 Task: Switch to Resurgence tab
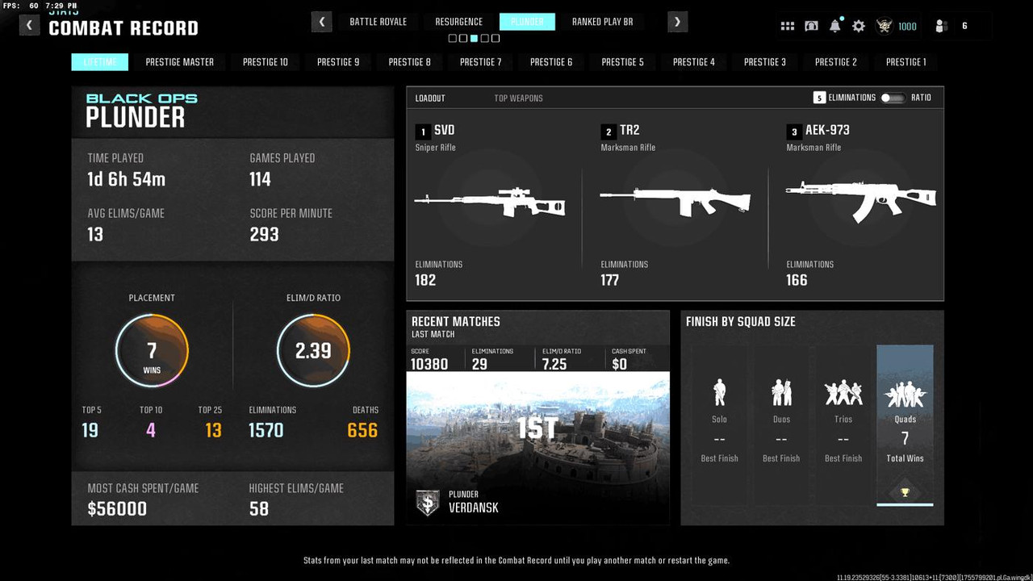tap(458, 22)
